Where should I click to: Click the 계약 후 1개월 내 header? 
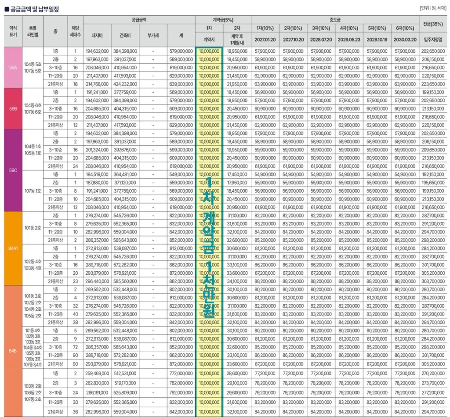[x=237, y=40]
